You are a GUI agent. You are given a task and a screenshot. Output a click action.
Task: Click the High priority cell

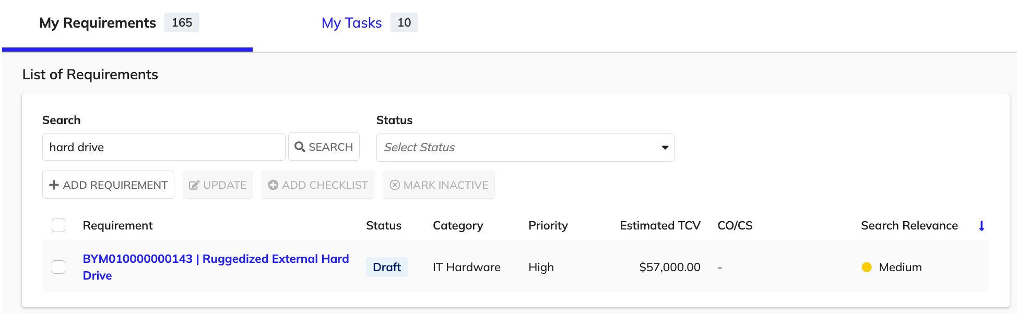coord(541,267)
